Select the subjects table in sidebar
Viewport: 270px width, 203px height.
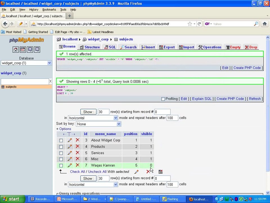(x=11, y=87)
